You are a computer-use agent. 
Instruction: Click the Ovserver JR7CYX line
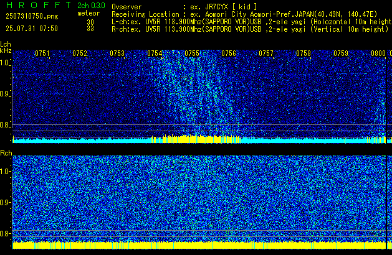pos(184,7)
